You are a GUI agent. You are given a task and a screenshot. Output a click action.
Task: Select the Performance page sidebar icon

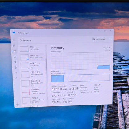[15, 51]
